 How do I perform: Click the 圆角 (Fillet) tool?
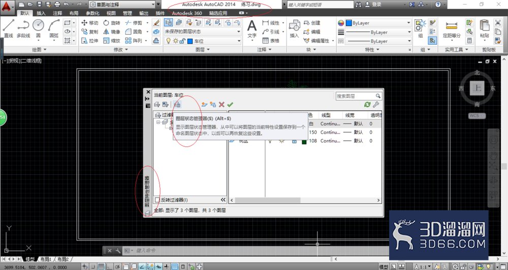pos(134,32)
